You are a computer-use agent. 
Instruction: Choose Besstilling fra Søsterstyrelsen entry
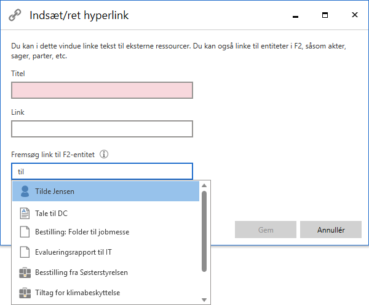click(x=106, y=272)
